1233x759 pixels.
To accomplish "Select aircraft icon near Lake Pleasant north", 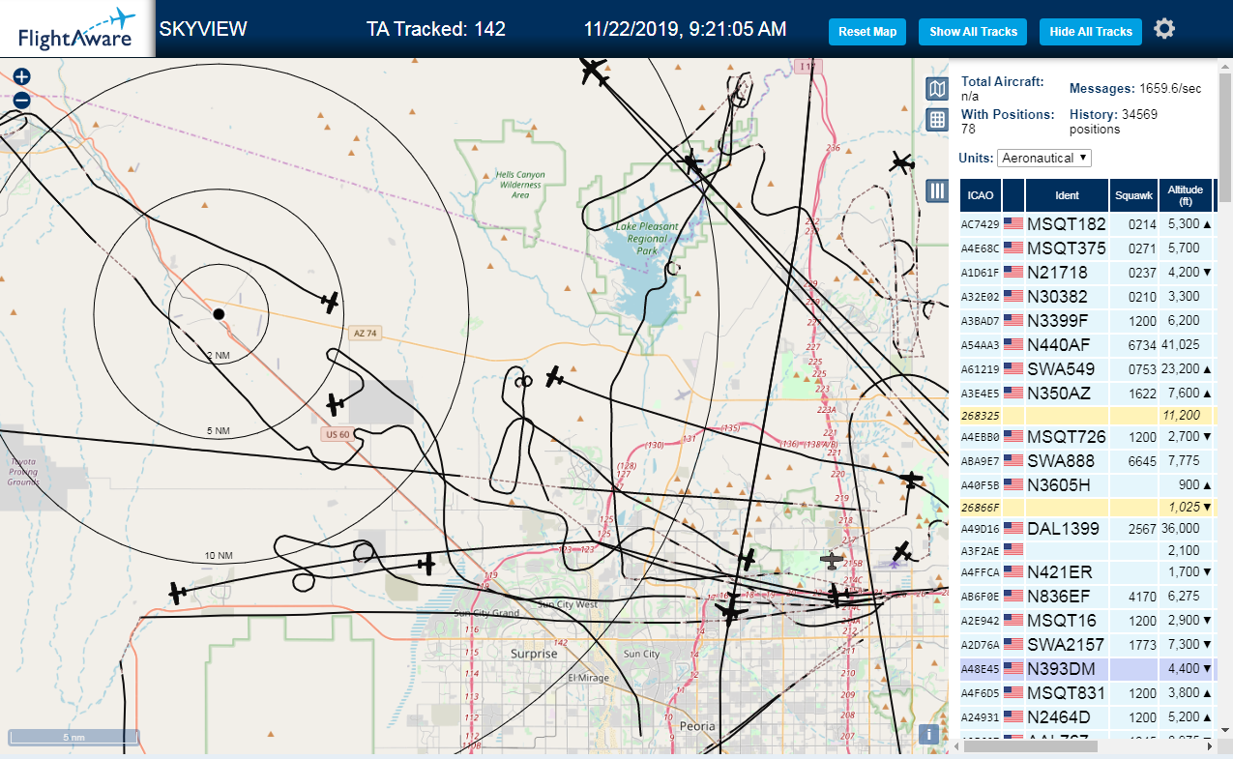I will click(x=692, y=162).
